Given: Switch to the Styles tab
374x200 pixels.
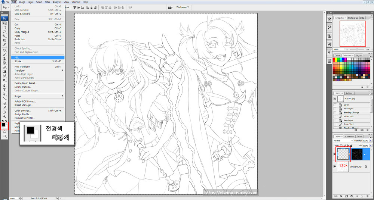Looking at the screenshot, I should click(x=359, y=56).
